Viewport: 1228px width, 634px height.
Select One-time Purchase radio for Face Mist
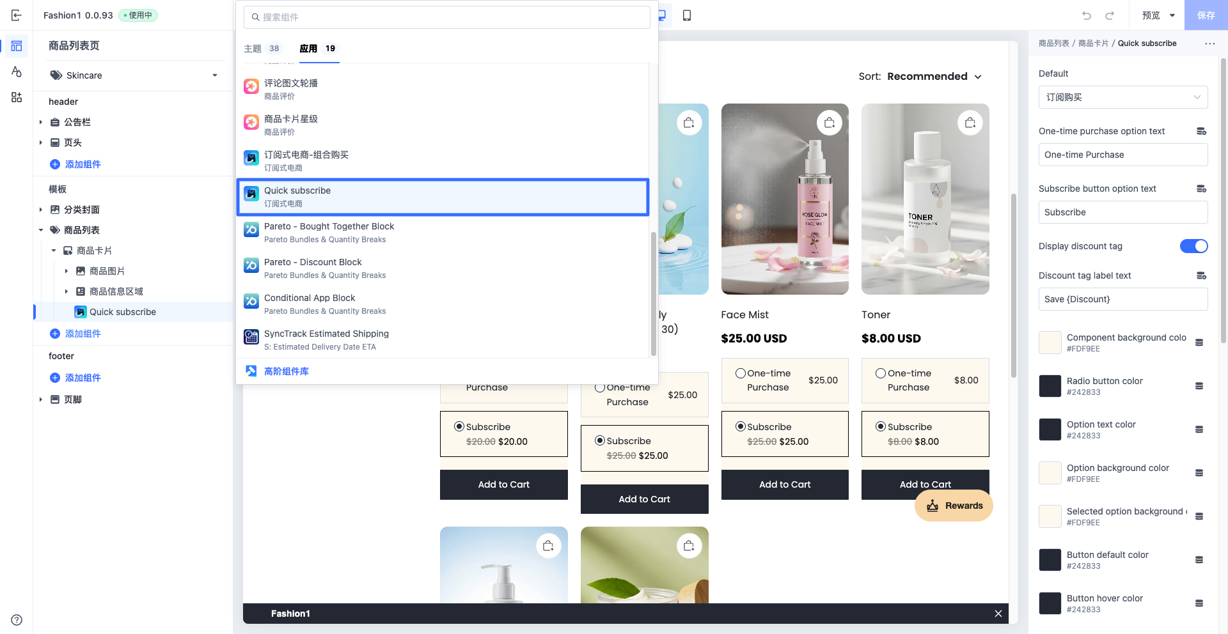tap(741, 373)
